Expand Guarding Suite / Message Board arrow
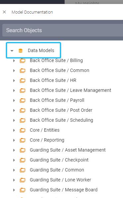The height and width of the screenshot is (198, 123). pos(14,190)
